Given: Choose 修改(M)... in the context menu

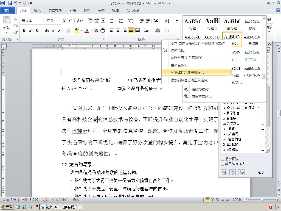Looking at the screenshot, I should click(196, 51).
